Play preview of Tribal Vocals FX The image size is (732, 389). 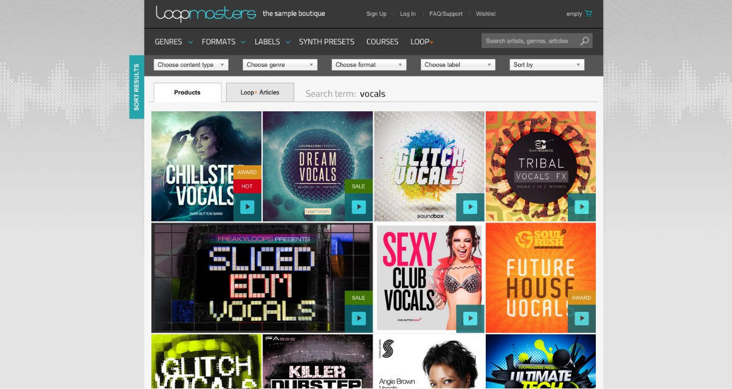(582, 207)
